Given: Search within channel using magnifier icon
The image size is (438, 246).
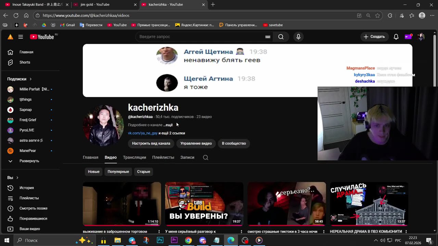Looking at the screenshot, I should (x=205, y=158).
